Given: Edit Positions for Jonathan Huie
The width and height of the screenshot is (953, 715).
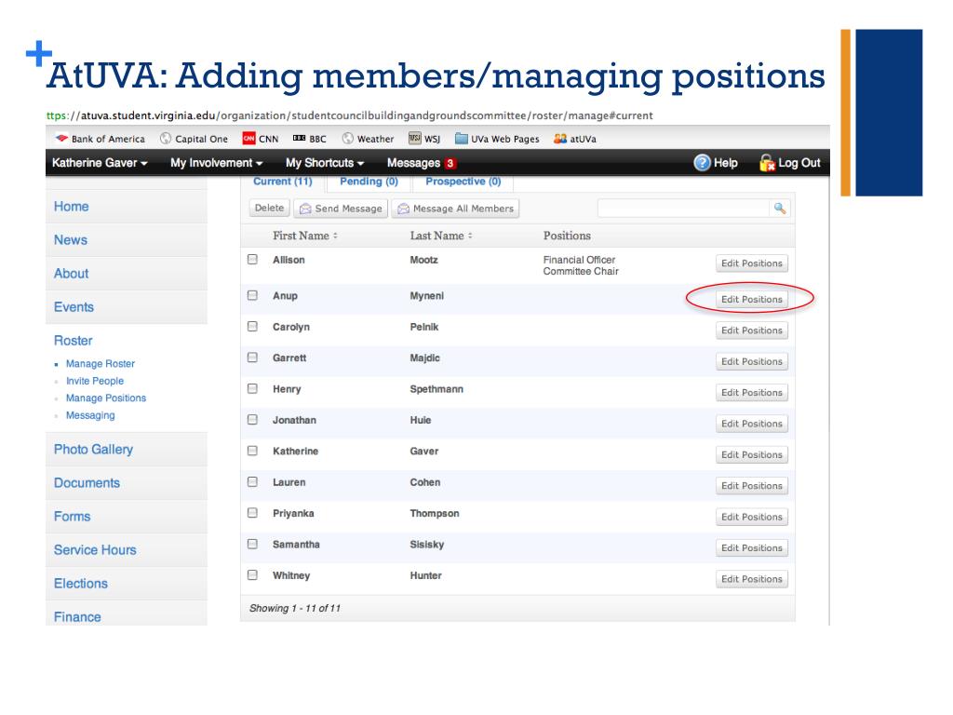Looking at the screenshot, I should (752, 424).
